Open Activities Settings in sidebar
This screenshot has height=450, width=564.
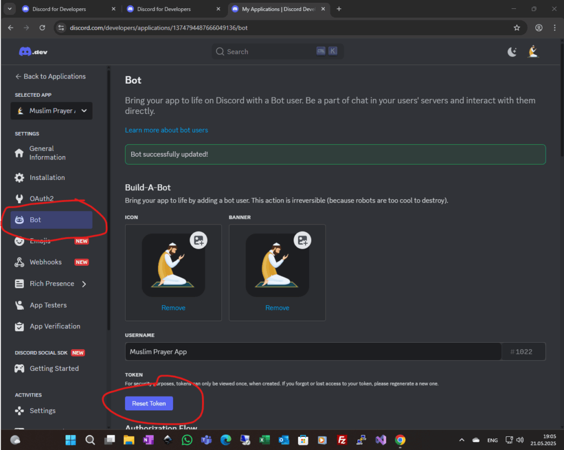[42, 410]
